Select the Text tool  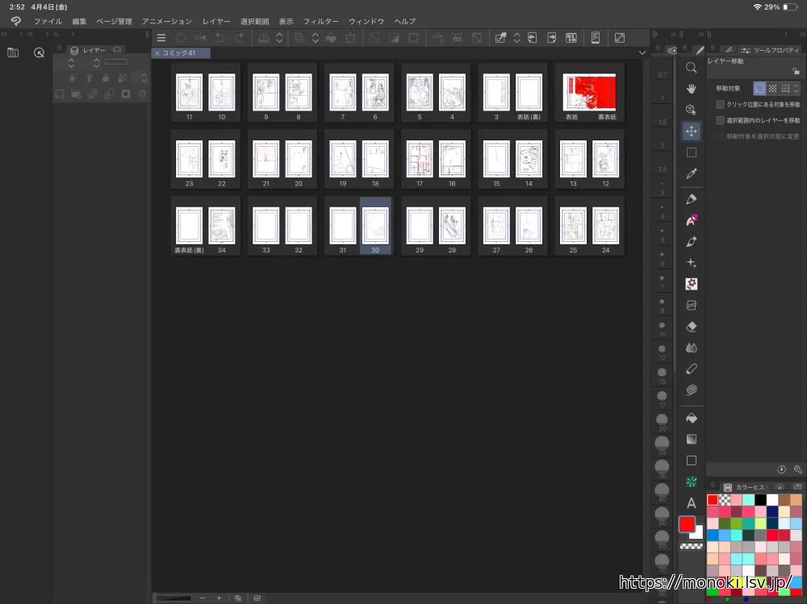pyautogui.click(x=691, y=503)
